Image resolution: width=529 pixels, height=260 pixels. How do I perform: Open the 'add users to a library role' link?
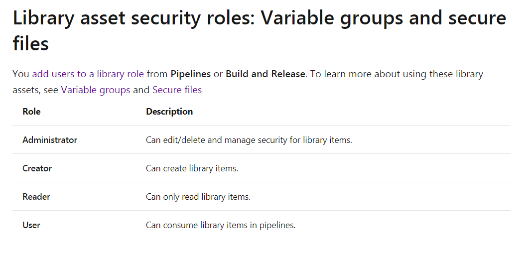pos(88,74)
